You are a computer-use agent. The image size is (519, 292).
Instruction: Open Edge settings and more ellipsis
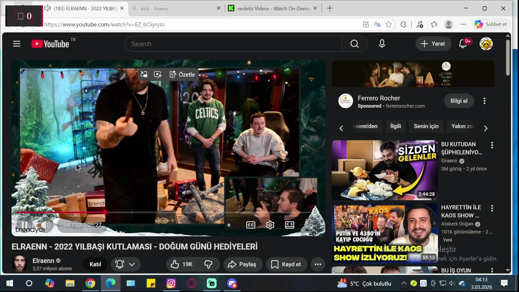pyautogui.click(x=463, y=24)
